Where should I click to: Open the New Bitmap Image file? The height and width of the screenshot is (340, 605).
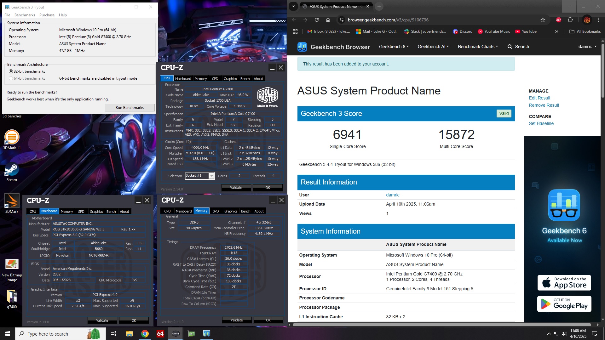point(12,270)
